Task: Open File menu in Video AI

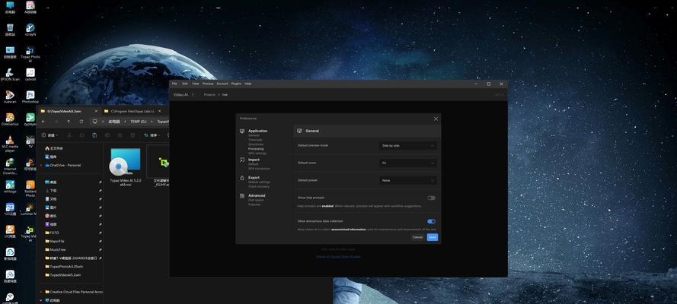Action: coord(174,84)
